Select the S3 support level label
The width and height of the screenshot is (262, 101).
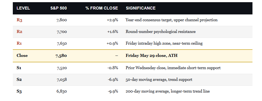point(19,91)
